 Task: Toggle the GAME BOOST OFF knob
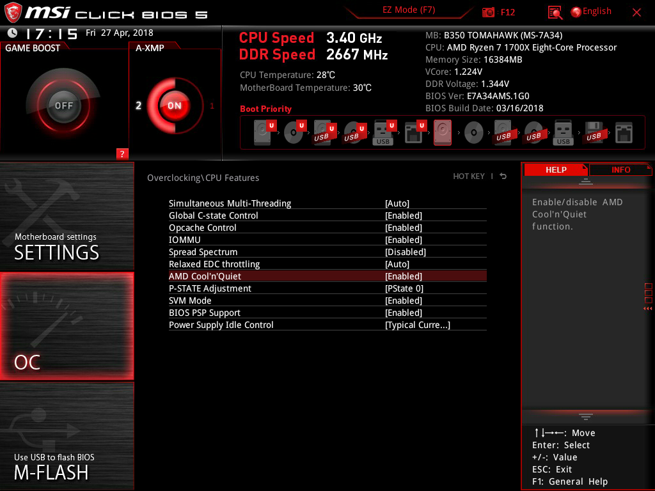click(64, 105)
